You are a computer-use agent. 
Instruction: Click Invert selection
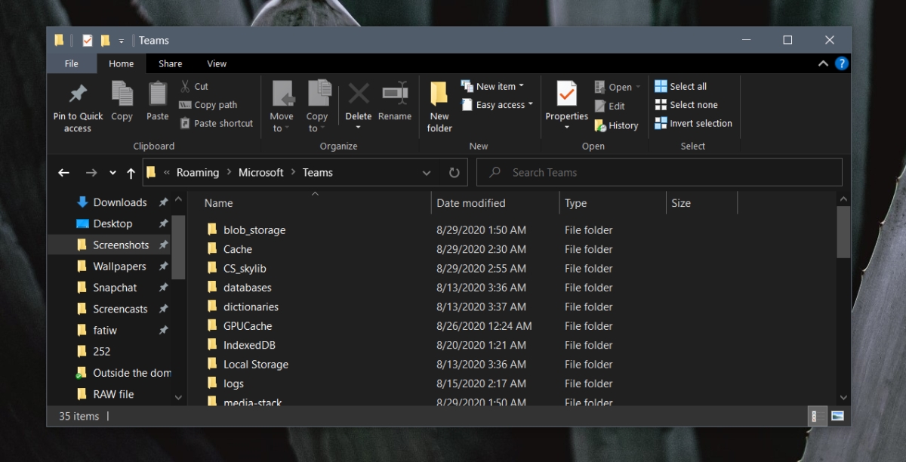click(694, 123)
